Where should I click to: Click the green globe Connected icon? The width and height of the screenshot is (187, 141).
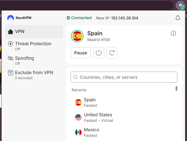[x=68, y=18]
